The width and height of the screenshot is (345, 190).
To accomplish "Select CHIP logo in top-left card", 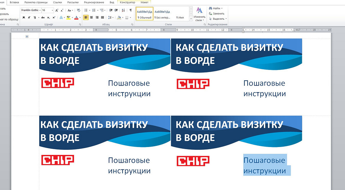I will (x=57, y=83).
